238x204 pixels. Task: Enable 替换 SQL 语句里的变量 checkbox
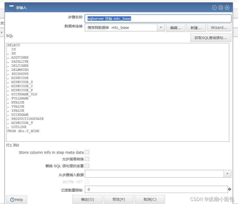click(87, 166)
